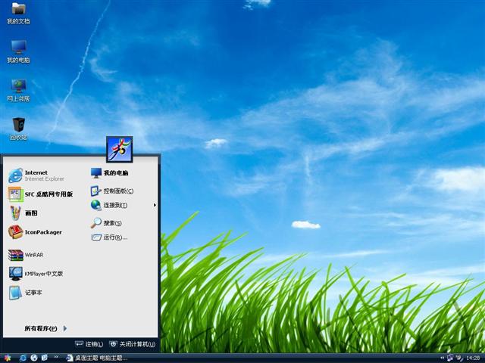Open IconPackager from the Start menu
Viewport: 485px width, 363px height.
pos(36,232)
